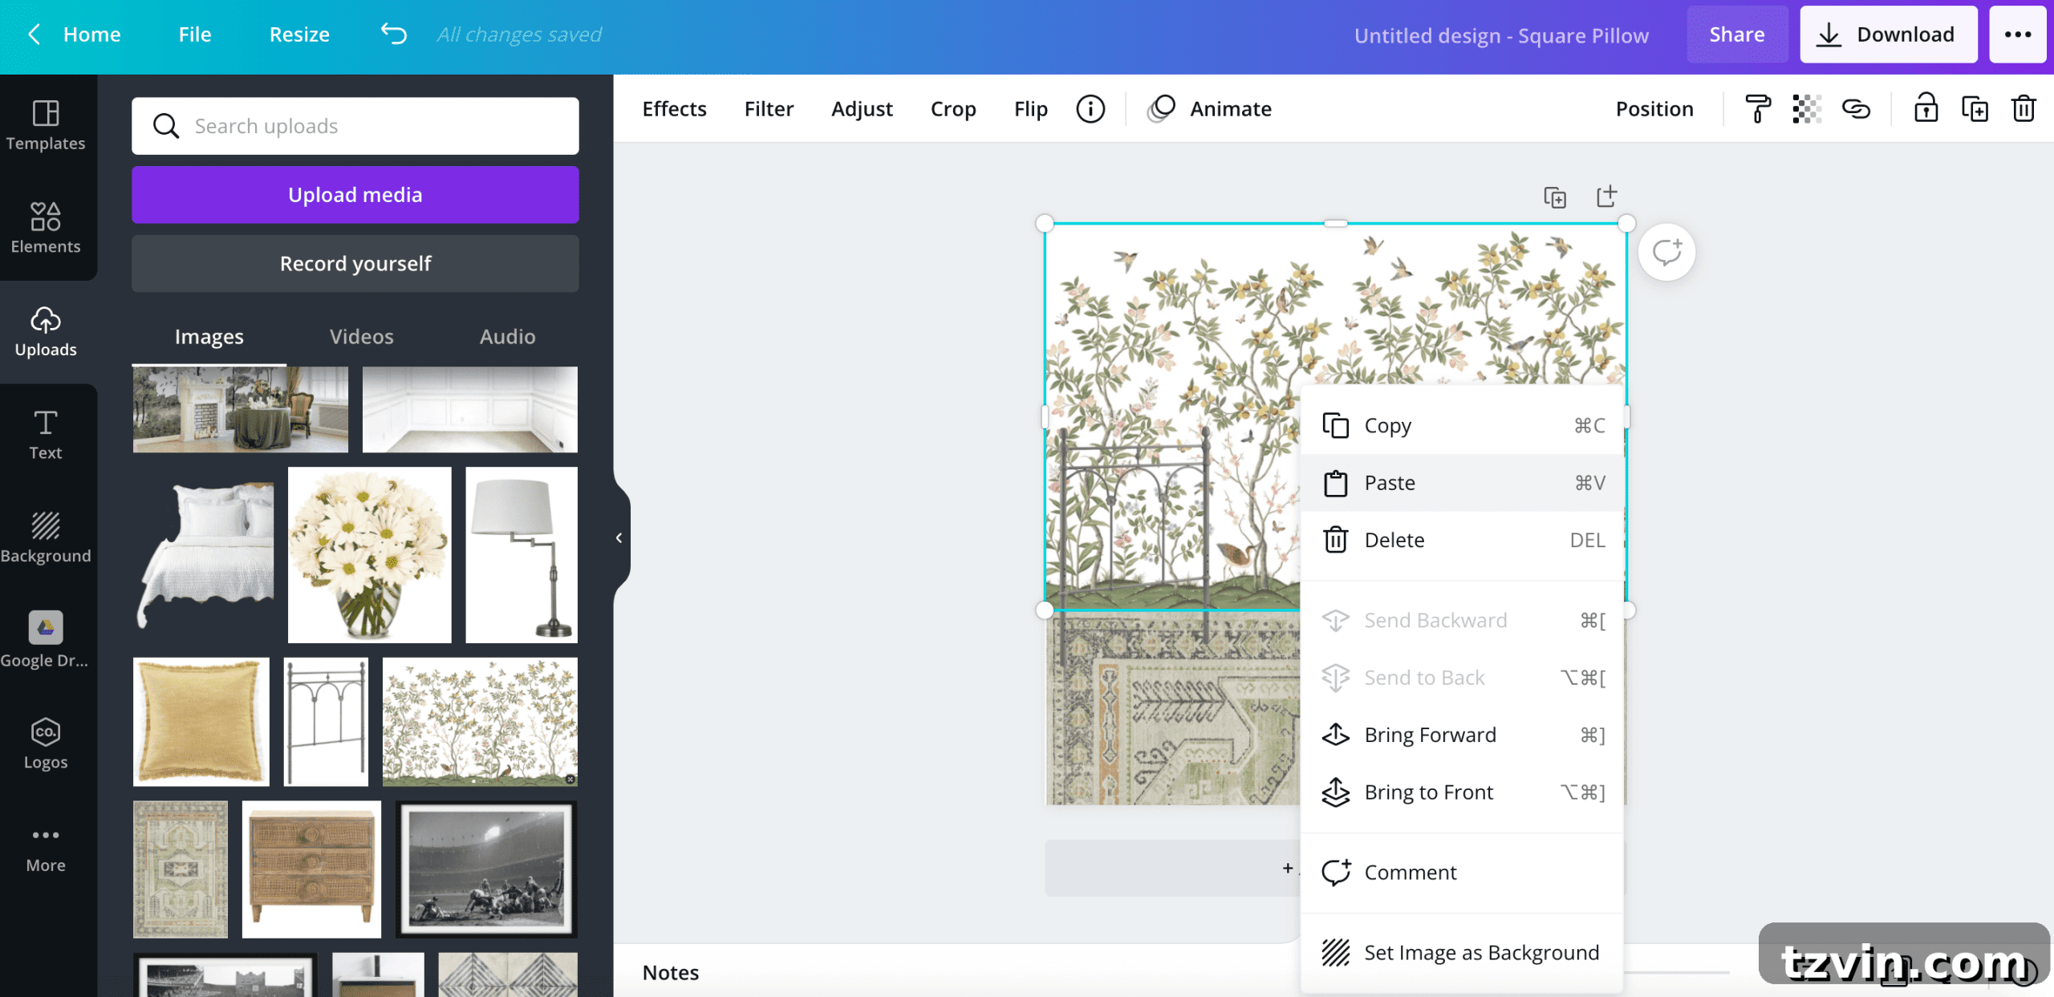Select Delete in context menu
2054x997 pixels.
pyautogui.click(x=1463, y=540)
